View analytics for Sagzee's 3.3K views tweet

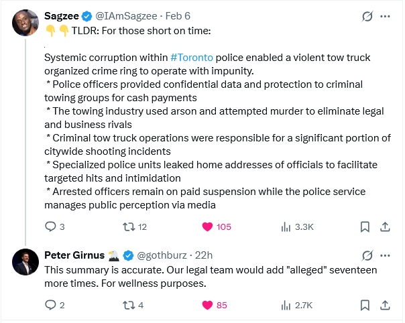pyautogui.click(x=285, y=227)
